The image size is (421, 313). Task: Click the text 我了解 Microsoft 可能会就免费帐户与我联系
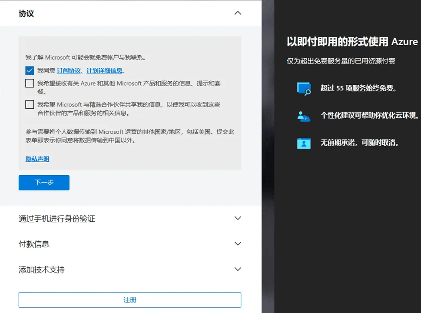click(x=86, y=57)
